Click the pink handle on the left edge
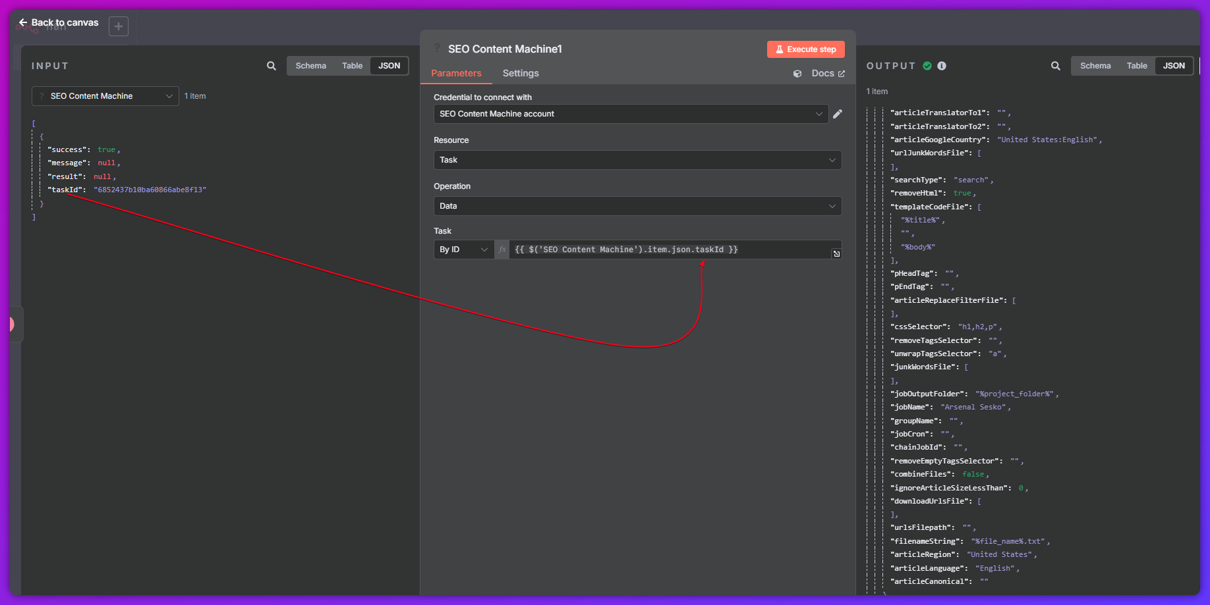 click(x=12, y=324)
